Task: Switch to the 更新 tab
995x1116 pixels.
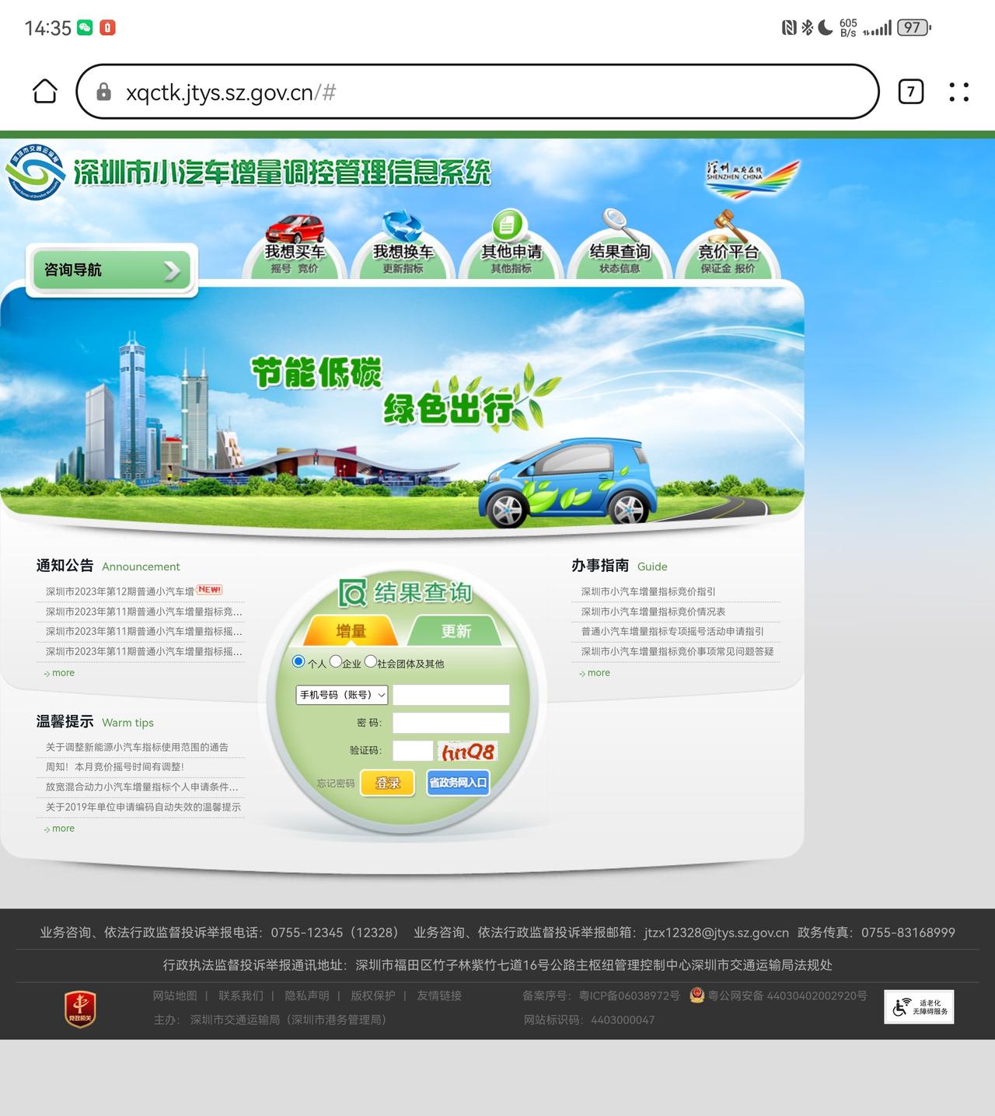Action: [x=456, y=630]
